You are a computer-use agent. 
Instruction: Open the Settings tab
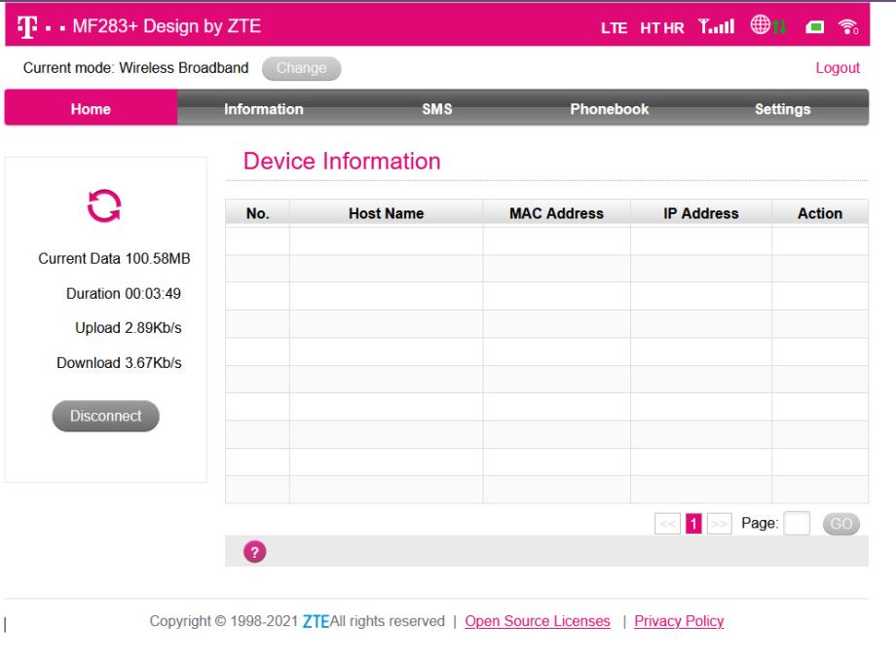click(782, 110)
